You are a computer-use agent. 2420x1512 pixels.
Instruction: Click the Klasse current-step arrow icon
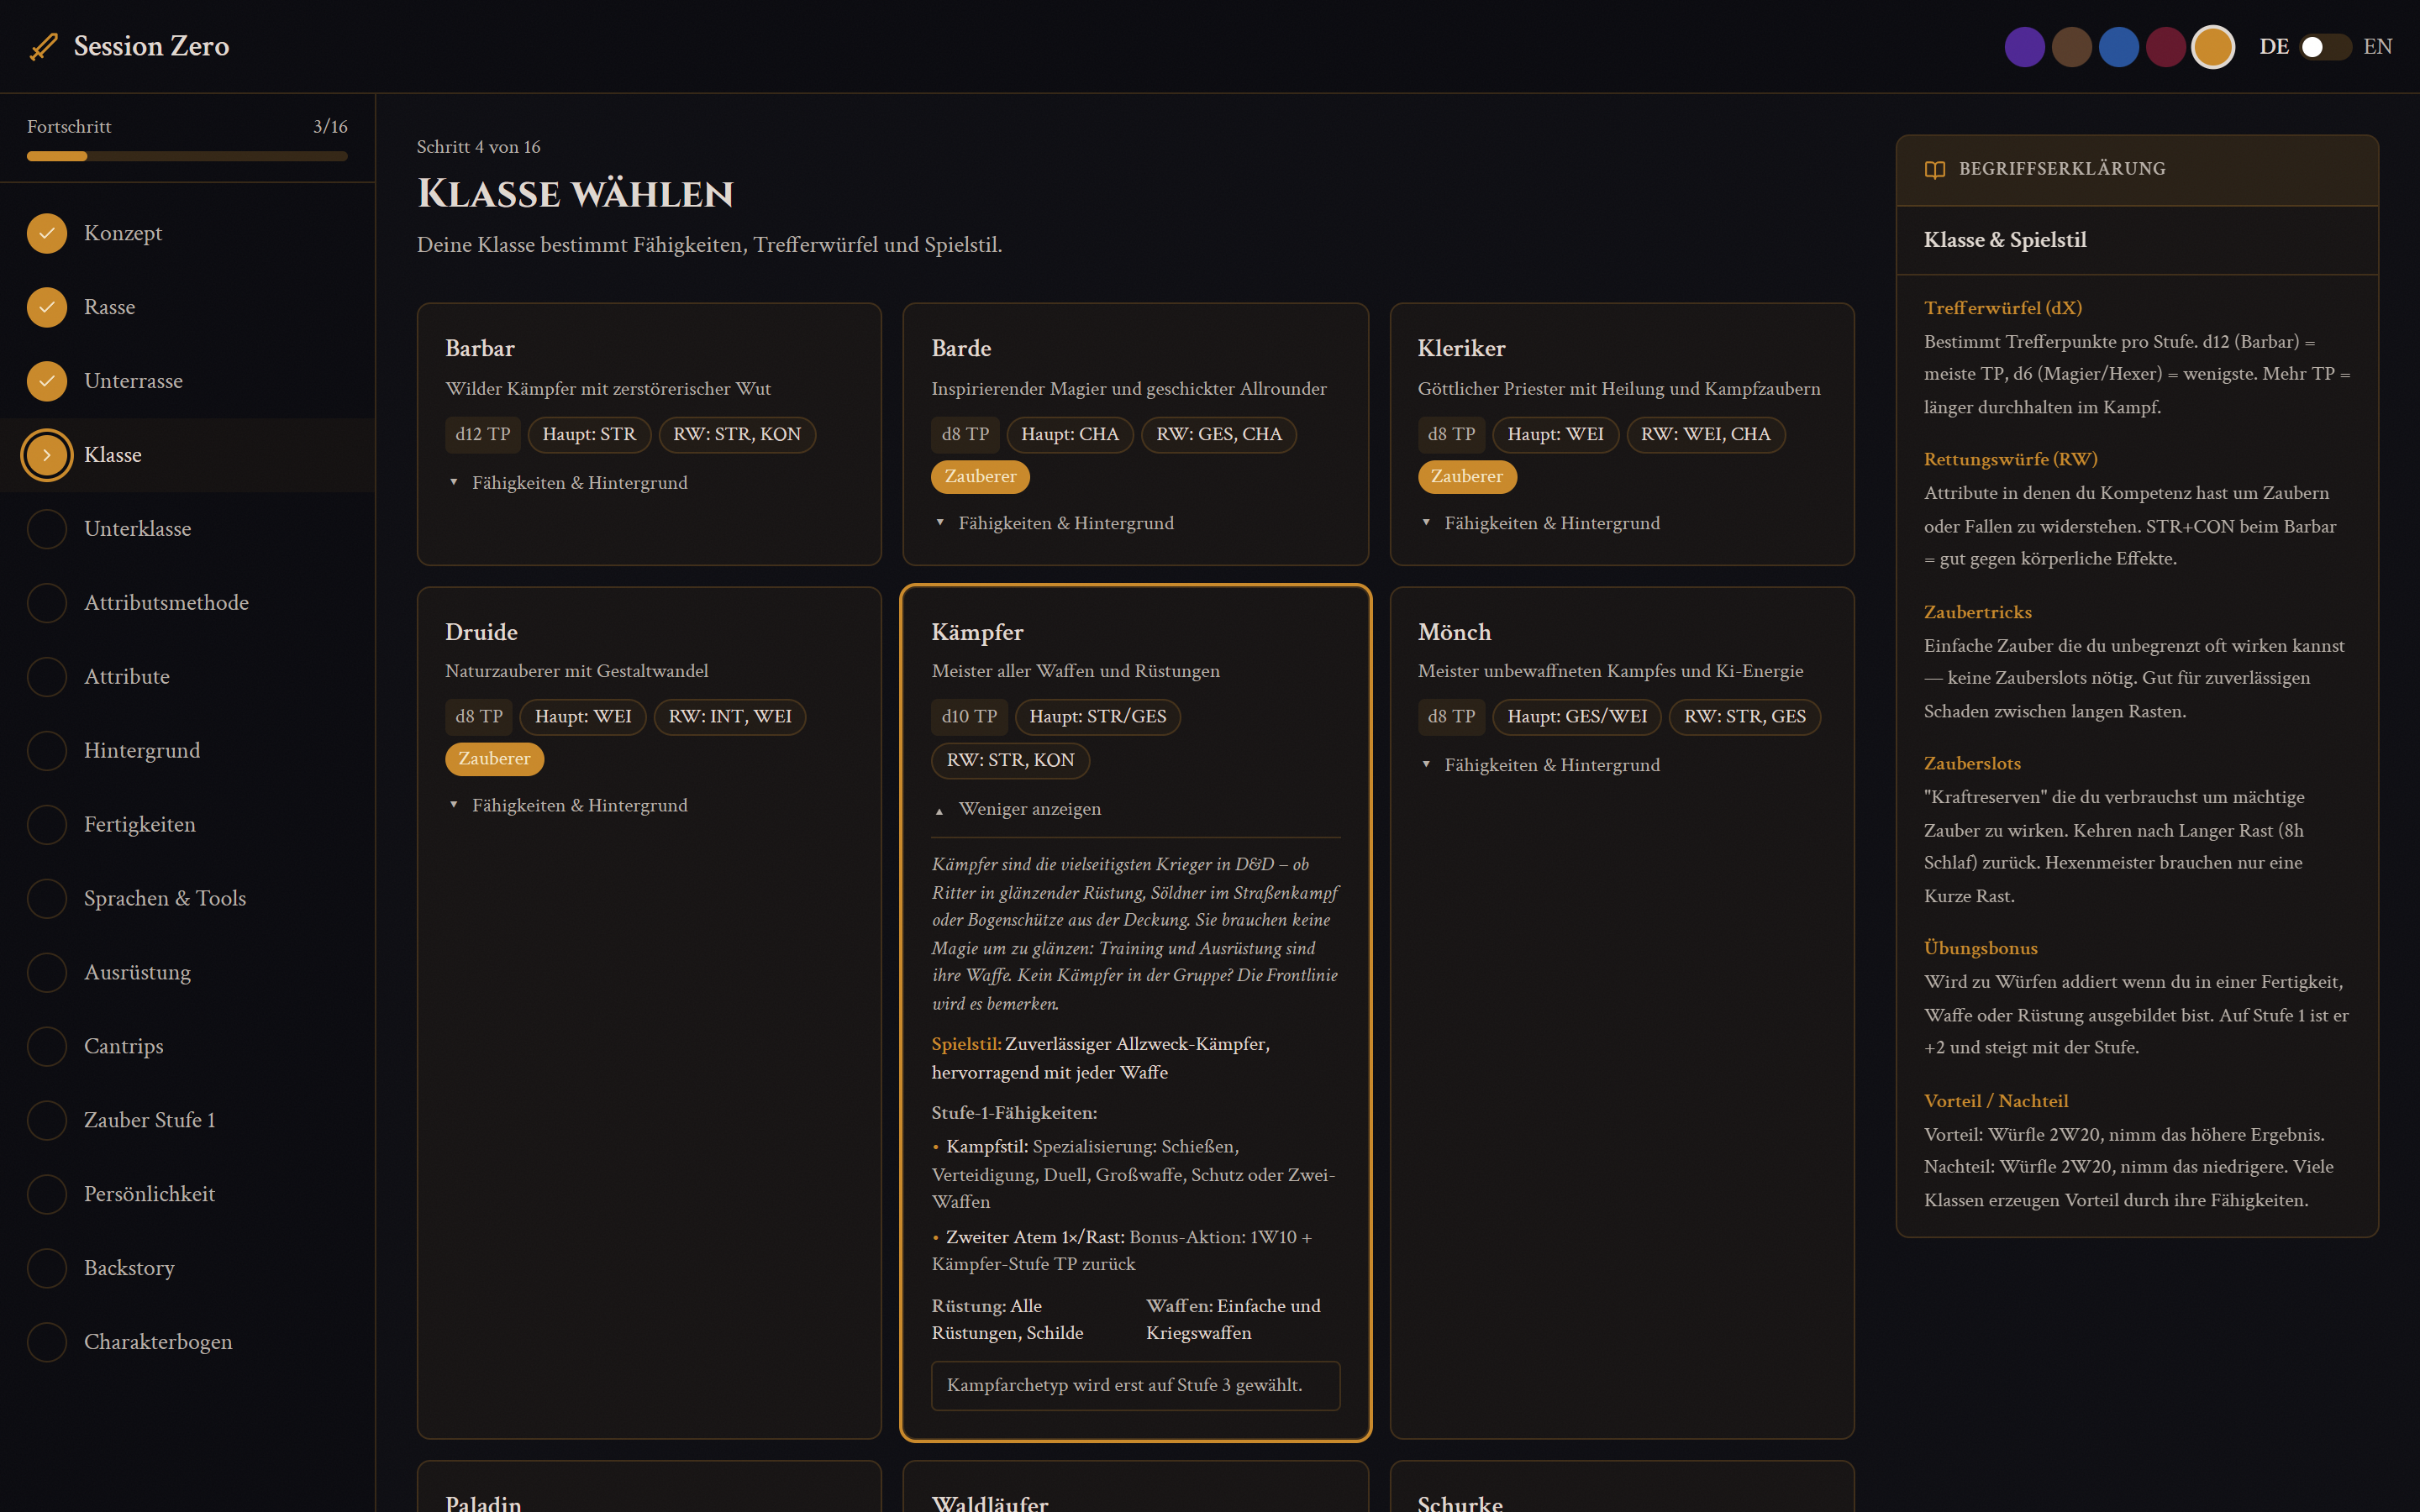click(47, 455)
